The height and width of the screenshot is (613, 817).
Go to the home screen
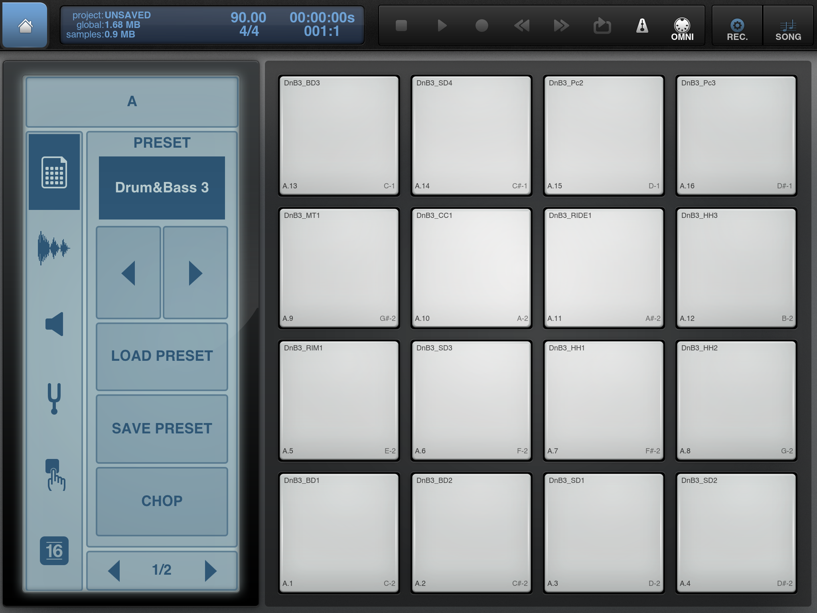point(25,26)
